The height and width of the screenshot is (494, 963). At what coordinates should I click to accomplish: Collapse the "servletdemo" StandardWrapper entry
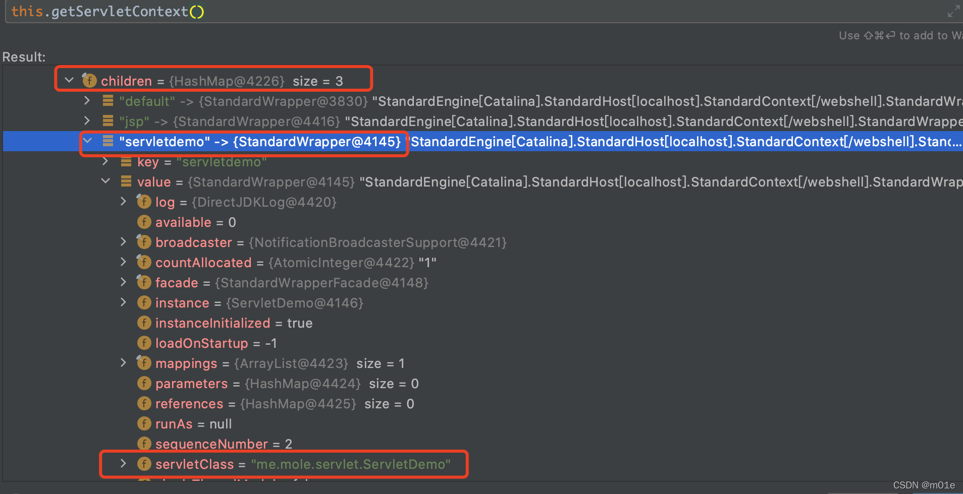pos(88,141)
